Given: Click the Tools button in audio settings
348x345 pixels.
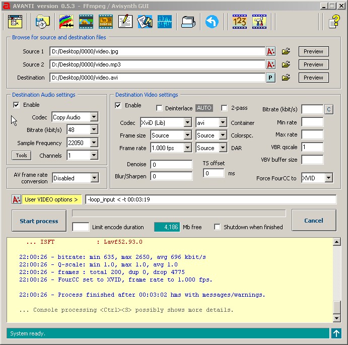Looking at the screenshot, I should tap(21, 156).
